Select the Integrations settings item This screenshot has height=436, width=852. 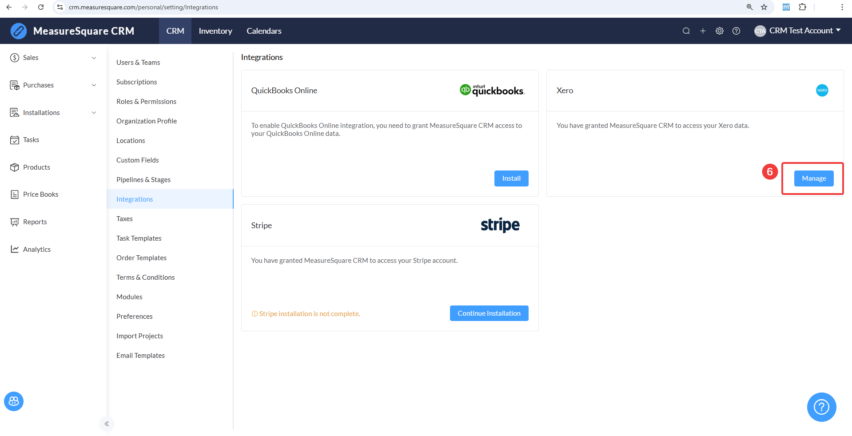pyautogui.click(x=170, y=199)
